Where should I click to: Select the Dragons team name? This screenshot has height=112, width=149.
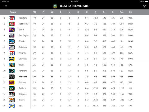(x=23, y=94)
